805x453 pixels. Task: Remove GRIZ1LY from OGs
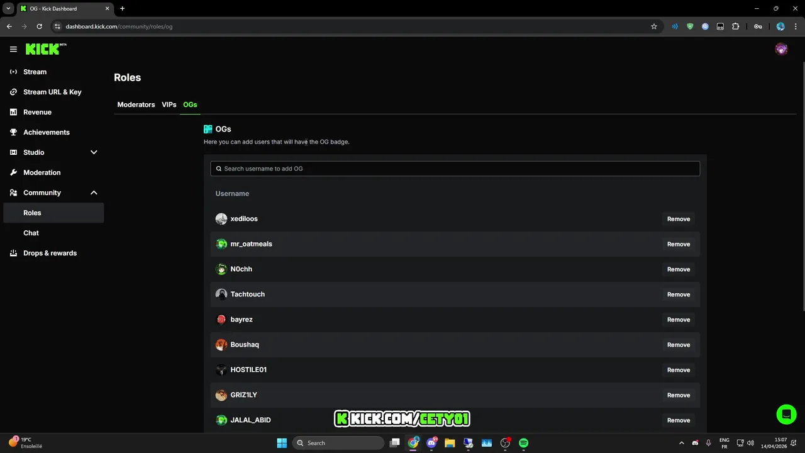(x=678, y=395)
